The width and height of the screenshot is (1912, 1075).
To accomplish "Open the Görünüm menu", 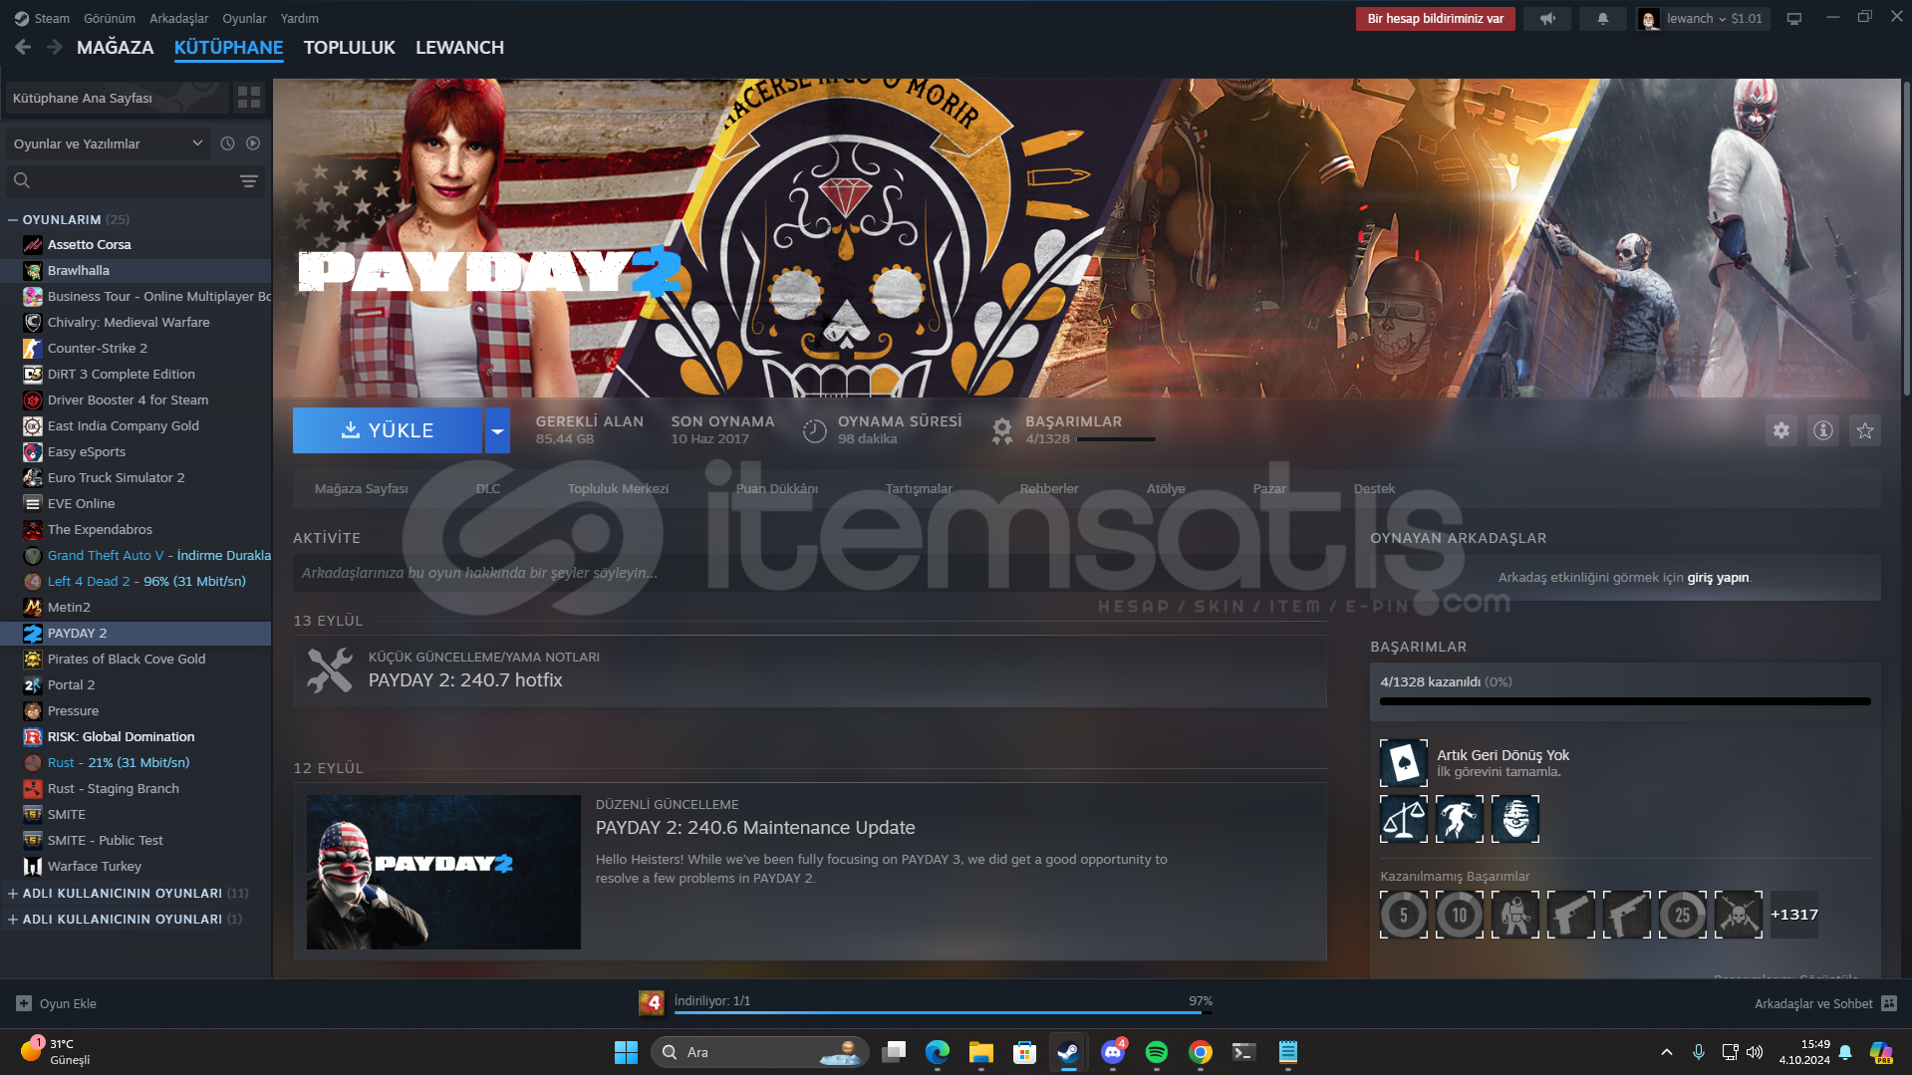I will pyautogui.click(x=110, y=19).
